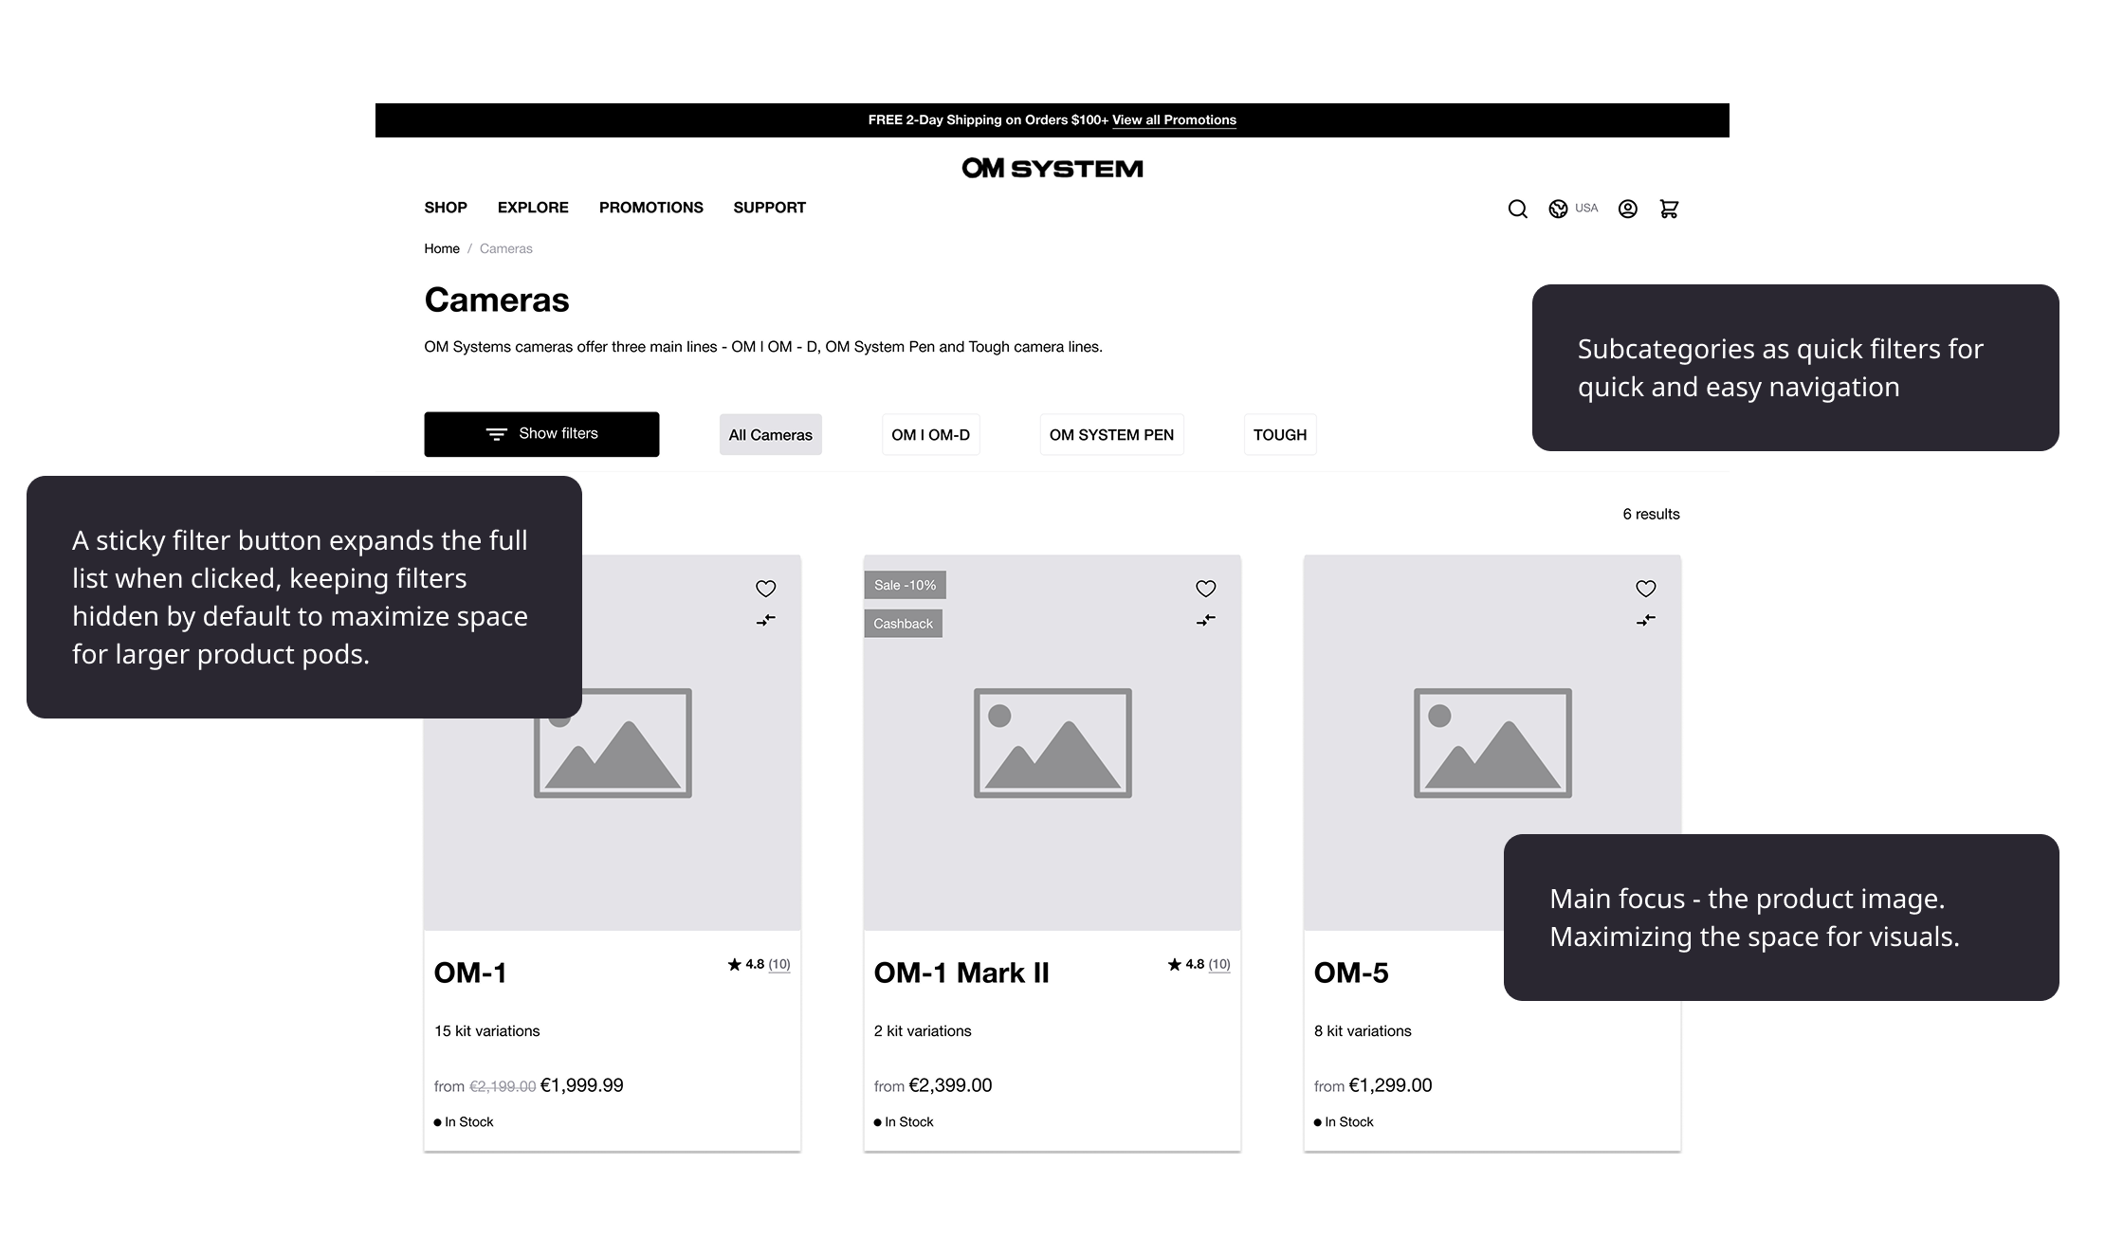Go to Home breadcrumb link
The image size is (2105, 1255).
pyautogui.click(x=441, y=248)
